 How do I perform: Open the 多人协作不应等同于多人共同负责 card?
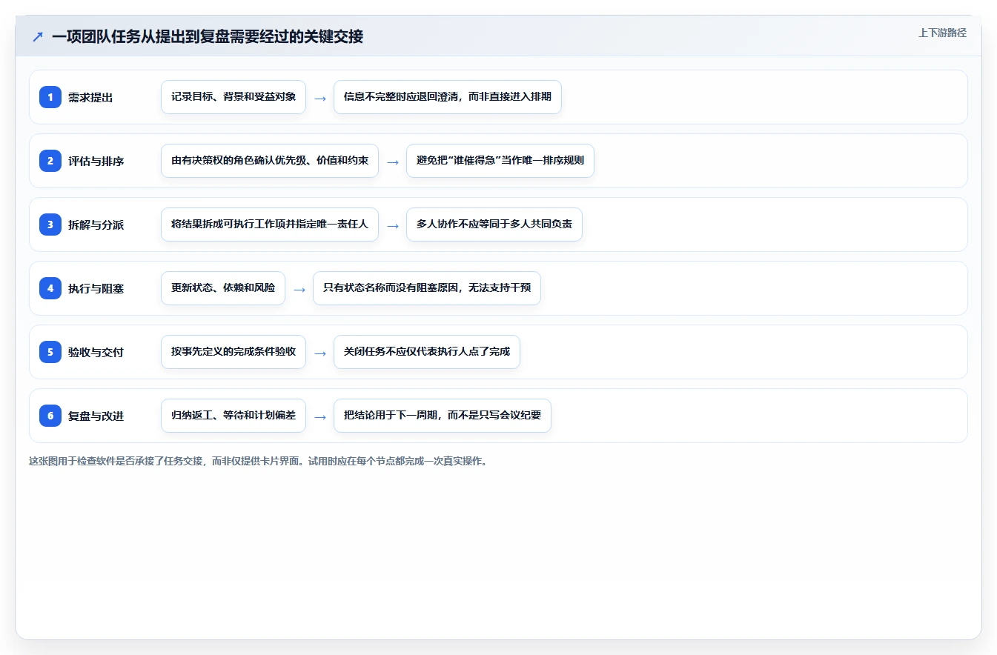(494, 225)
